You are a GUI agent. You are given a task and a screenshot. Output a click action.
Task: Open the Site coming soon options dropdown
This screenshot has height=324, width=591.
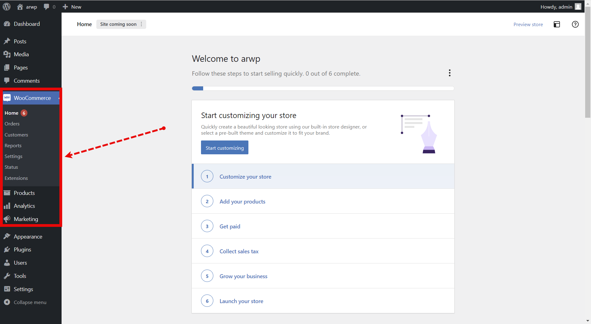coord(141,24)
